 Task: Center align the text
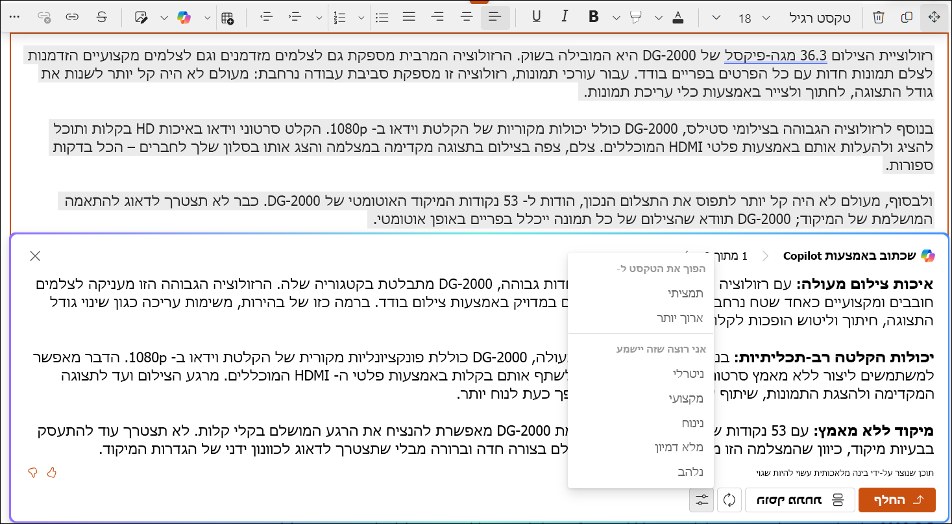pos(467,18)
